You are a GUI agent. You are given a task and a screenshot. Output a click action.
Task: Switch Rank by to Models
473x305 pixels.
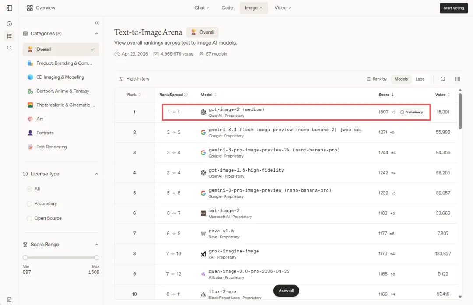coord(401,79)
